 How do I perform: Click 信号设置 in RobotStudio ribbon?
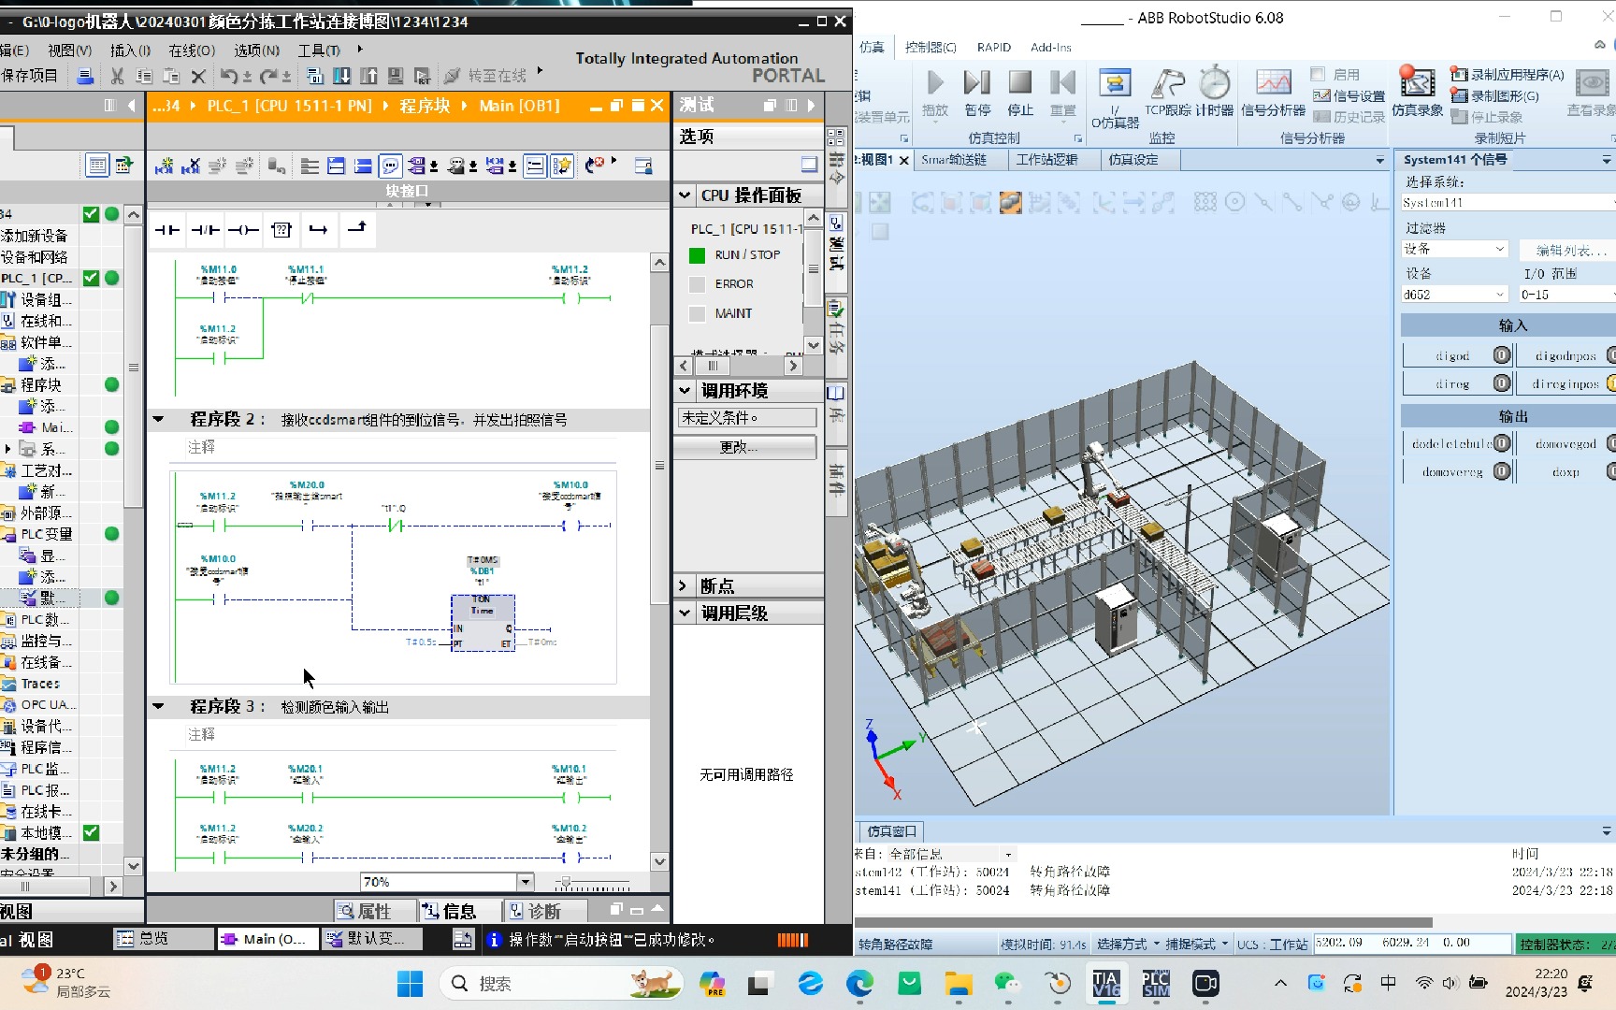tap(1349, 95)
